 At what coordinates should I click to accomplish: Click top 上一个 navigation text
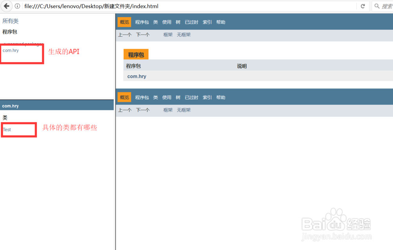pos(125,35)
